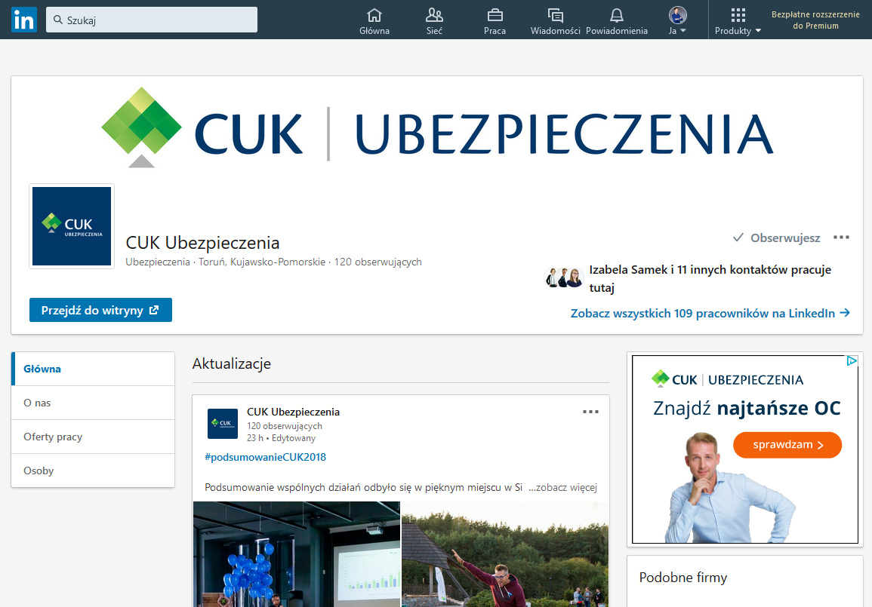The image size is (872, 607).
Task: Toggle the Obserwujesz follow status
Action: click(776, 238)
